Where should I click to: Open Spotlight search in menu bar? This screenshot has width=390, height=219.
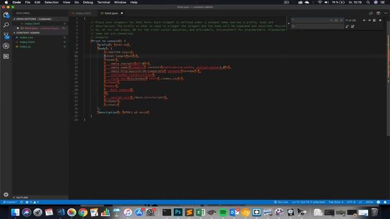(368, 2)
